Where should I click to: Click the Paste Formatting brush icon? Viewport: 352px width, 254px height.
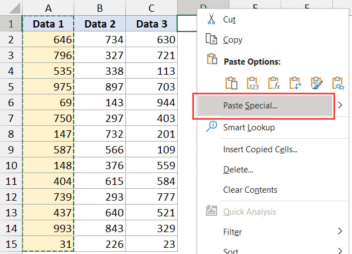[x=317, y=83]
